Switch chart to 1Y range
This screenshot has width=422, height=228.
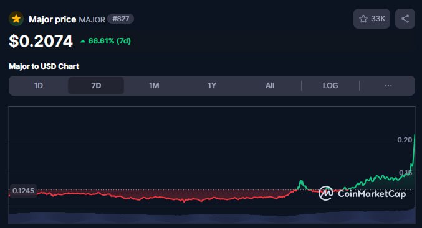(212, 86)
